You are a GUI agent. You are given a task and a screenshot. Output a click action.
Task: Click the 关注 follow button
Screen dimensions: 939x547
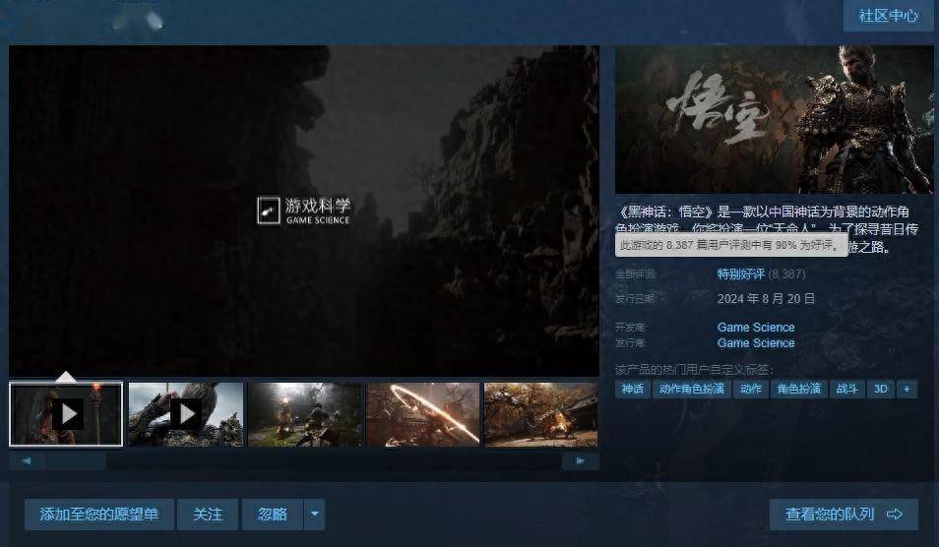(x=208, y=515)
